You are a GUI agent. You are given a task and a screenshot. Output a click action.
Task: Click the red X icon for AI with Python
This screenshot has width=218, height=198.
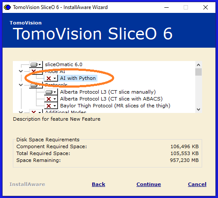[48, 78]
